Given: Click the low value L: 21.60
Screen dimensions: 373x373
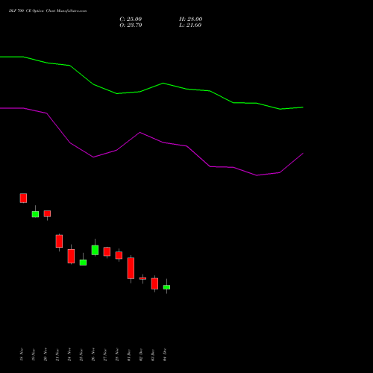Looking at the screenshot, I should point(190,25).
